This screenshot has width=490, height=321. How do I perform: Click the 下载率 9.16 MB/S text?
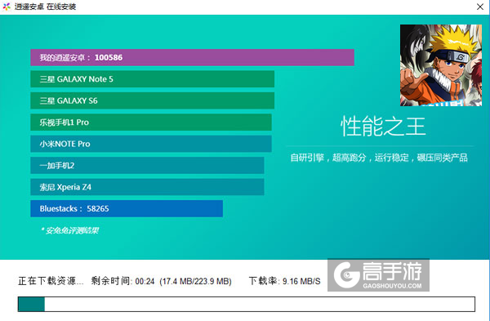coord(284,281)
